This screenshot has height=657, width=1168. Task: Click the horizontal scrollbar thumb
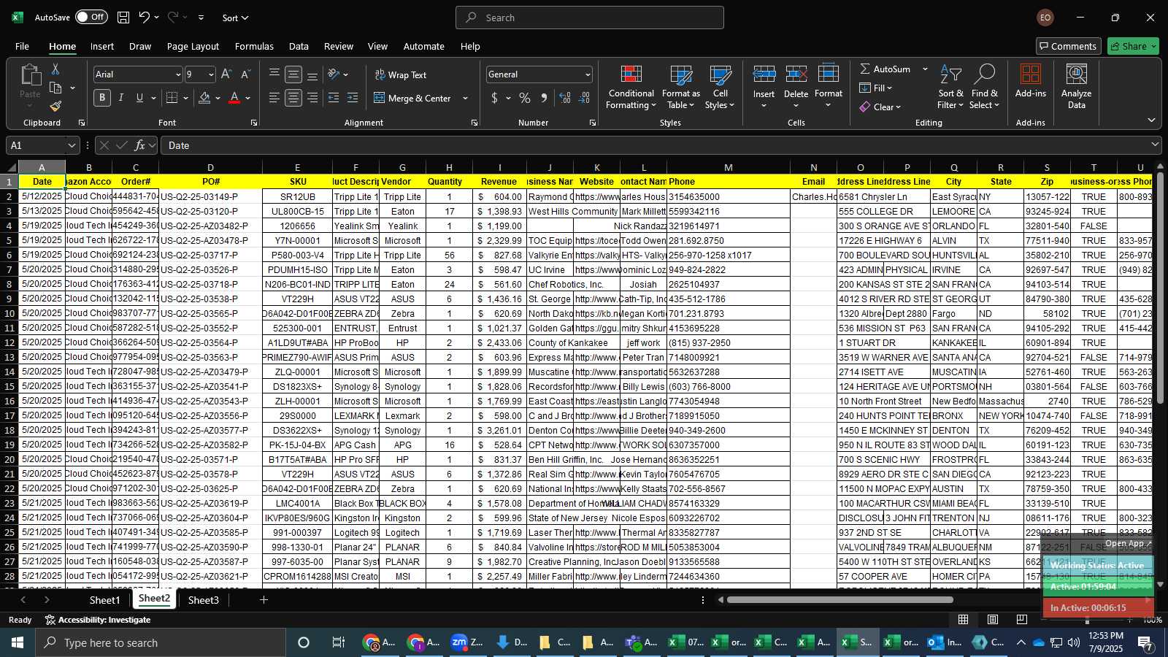click(839, 600)
